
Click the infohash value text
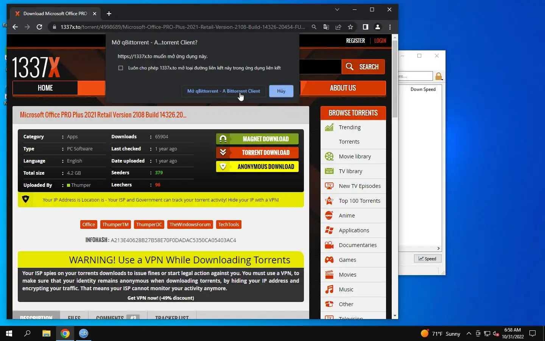[x=173, y=240]
